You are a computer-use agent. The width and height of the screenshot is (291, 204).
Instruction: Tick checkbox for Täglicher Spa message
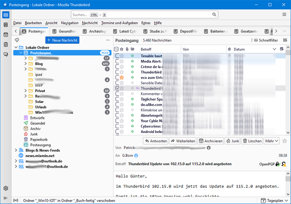(117, 99)
